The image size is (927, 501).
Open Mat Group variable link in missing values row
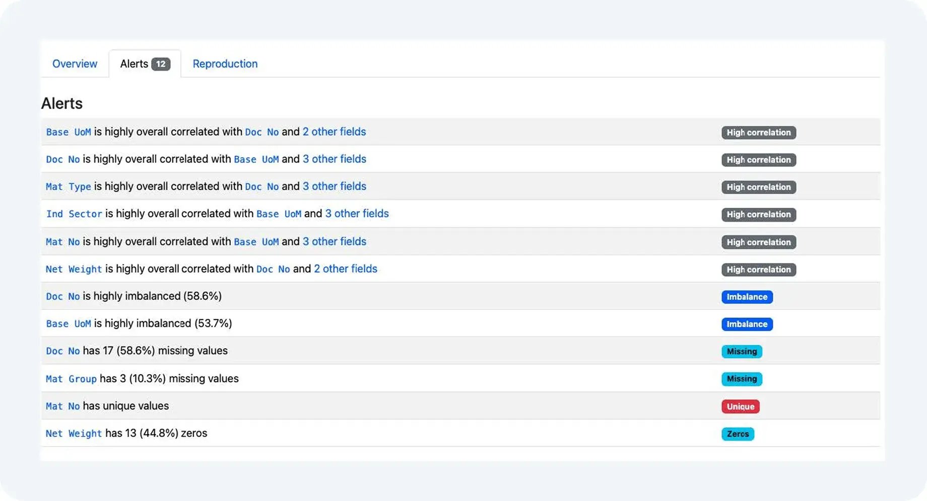pos(71,379)
